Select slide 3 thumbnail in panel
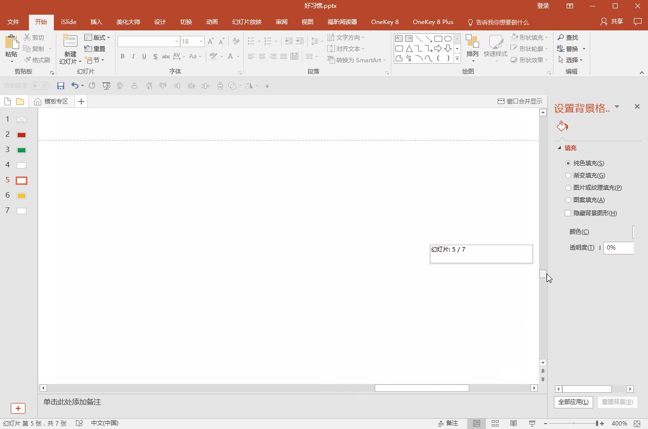The height and width of the screenshot is (429, 648). [21, 150]
